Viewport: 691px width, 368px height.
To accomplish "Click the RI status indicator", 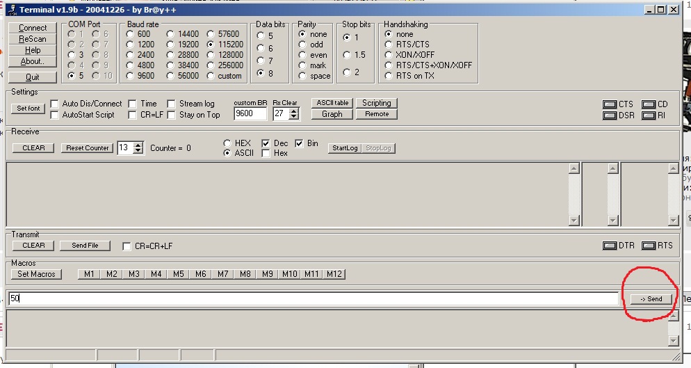I will (649, 115).
